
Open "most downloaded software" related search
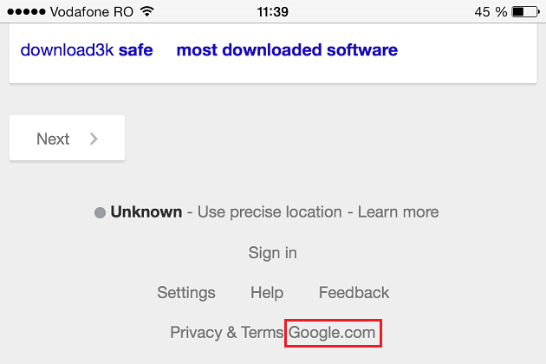(x=287, y=50)
